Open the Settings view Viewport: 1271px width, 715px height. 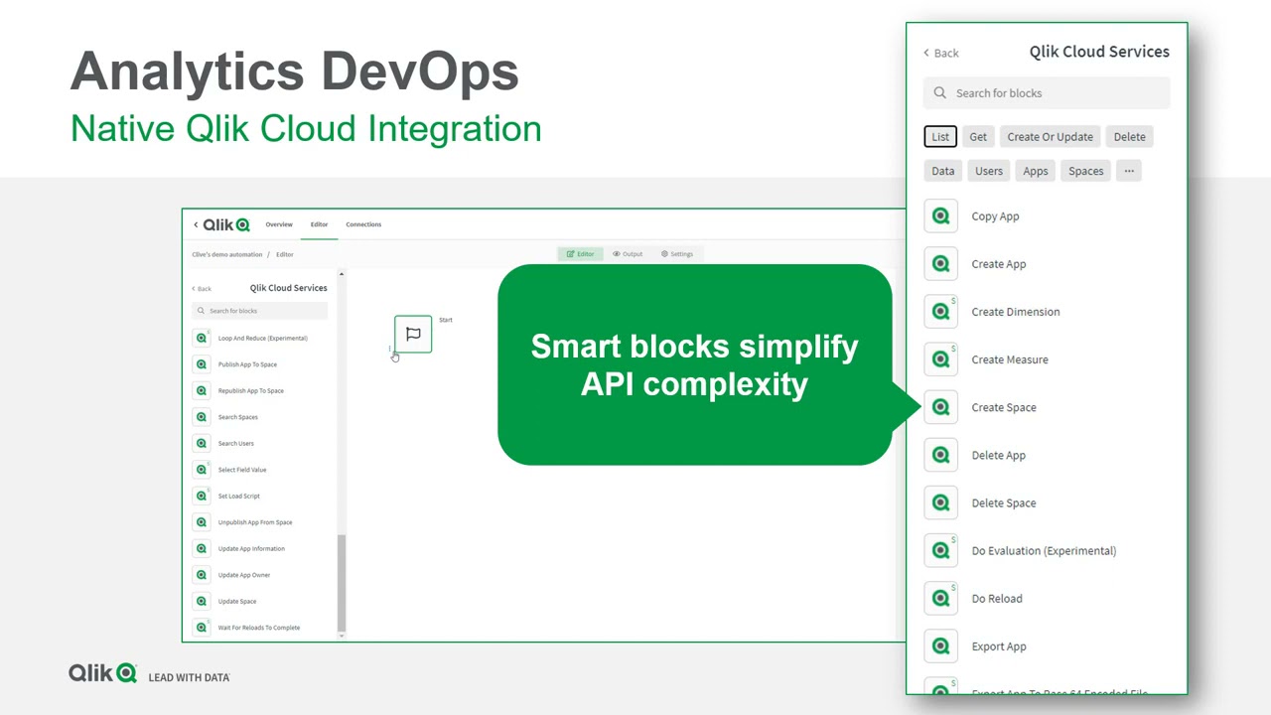click(x=677, y=254)
